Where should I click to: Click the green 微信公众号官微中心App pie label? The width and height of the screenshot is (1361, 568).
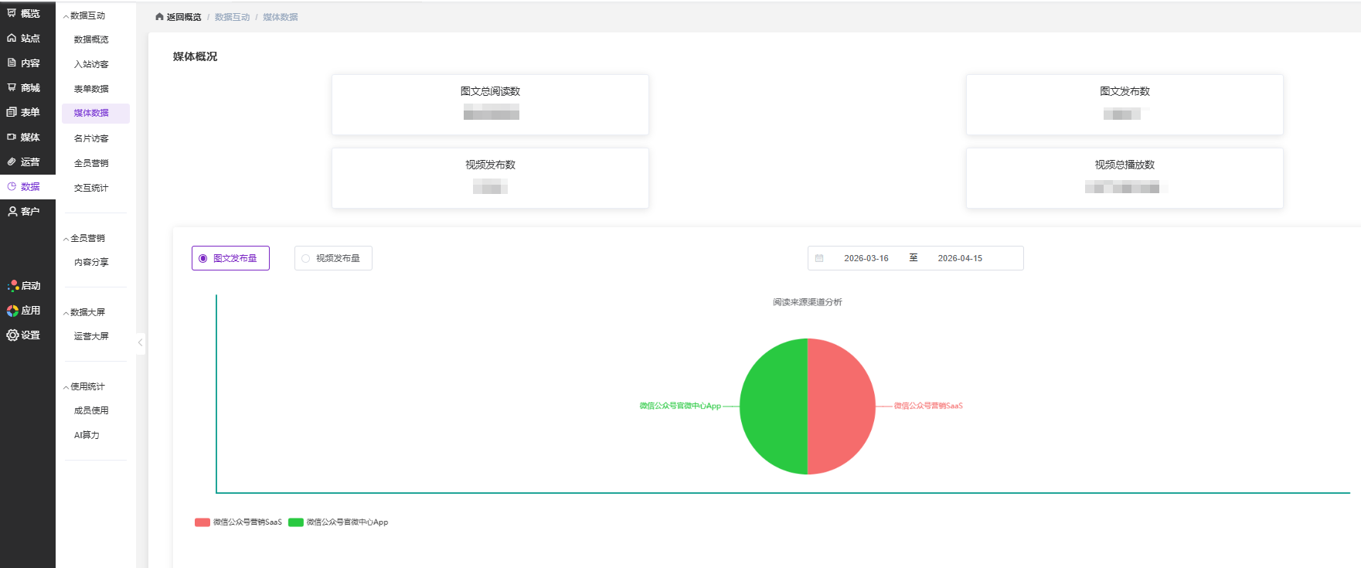pos(680,406)
